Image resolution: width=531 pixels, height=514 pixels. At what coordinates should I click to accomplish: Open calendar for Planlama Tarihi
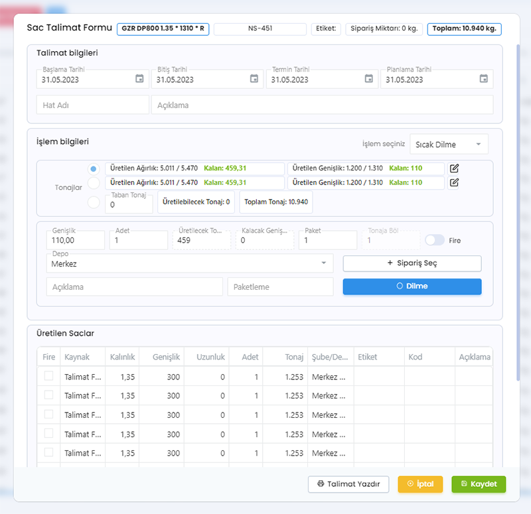pos(484,78)
